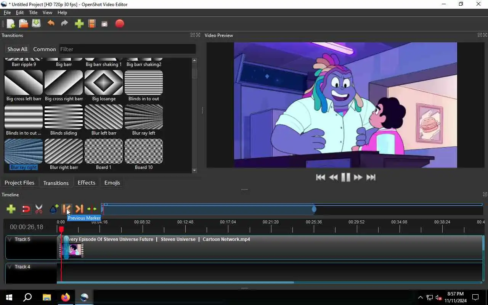Open Firefox from the taskbar

(x=66, y=297)
